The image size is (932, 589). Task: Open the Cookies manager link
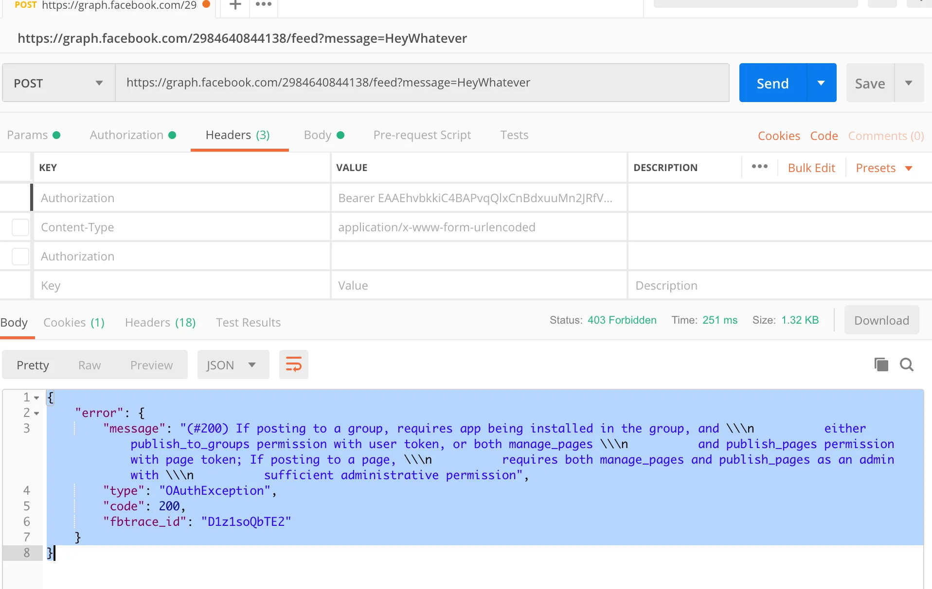coord(779,136)
